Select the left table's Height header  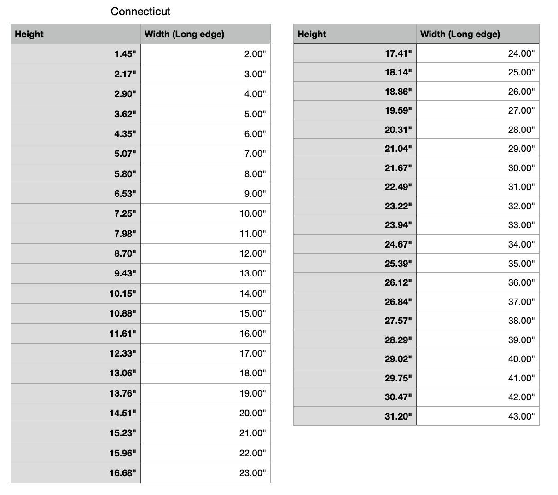(x=29, y=34)
